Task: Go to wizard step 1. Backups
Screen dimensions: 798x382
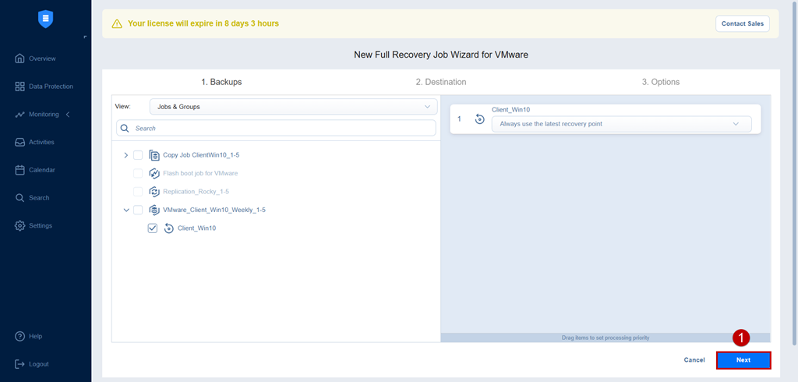Action: click(222, 82)
